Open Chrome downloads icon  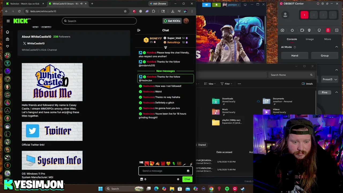click(x=173, y=11)
